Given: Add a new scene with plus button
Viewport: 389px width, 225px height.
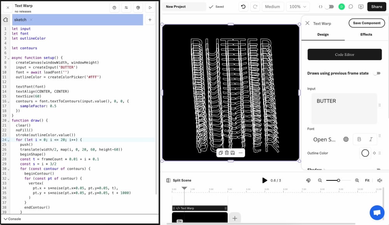Looking at the screenshot, I should coord(235,218).
